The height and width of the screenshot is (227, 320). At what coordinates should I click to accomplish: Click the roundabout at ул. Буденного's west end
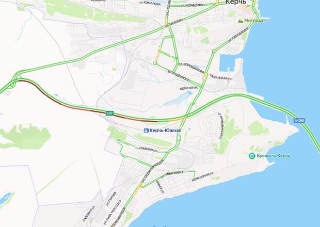coord(155,63)
